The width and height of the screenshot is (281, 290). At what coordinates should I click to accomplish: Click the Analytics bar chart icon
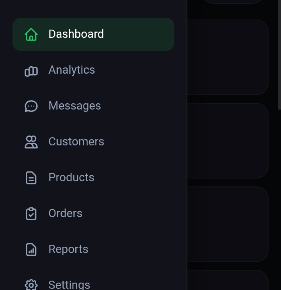31,71
